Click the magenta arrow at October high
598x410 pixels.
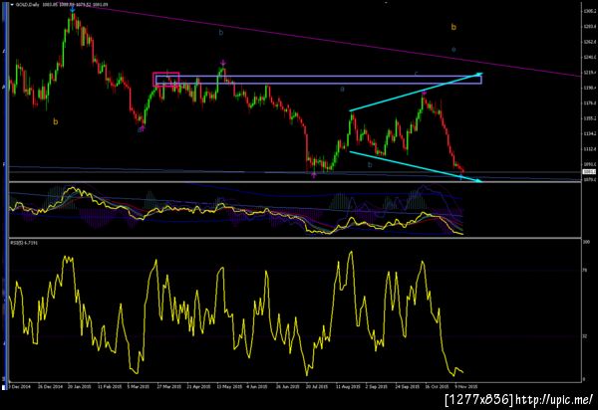424,93
